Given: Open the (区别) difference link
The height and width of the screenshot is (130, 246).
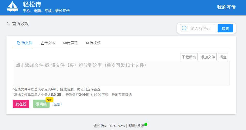Looking at the screenshot, I should pyautogui.click(x=57, y=104).
